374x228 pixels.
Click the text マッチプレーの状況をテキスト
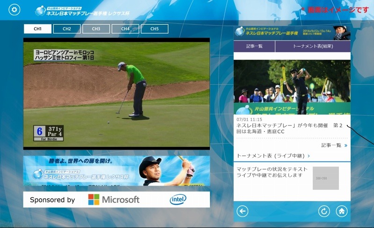[272, 169]
